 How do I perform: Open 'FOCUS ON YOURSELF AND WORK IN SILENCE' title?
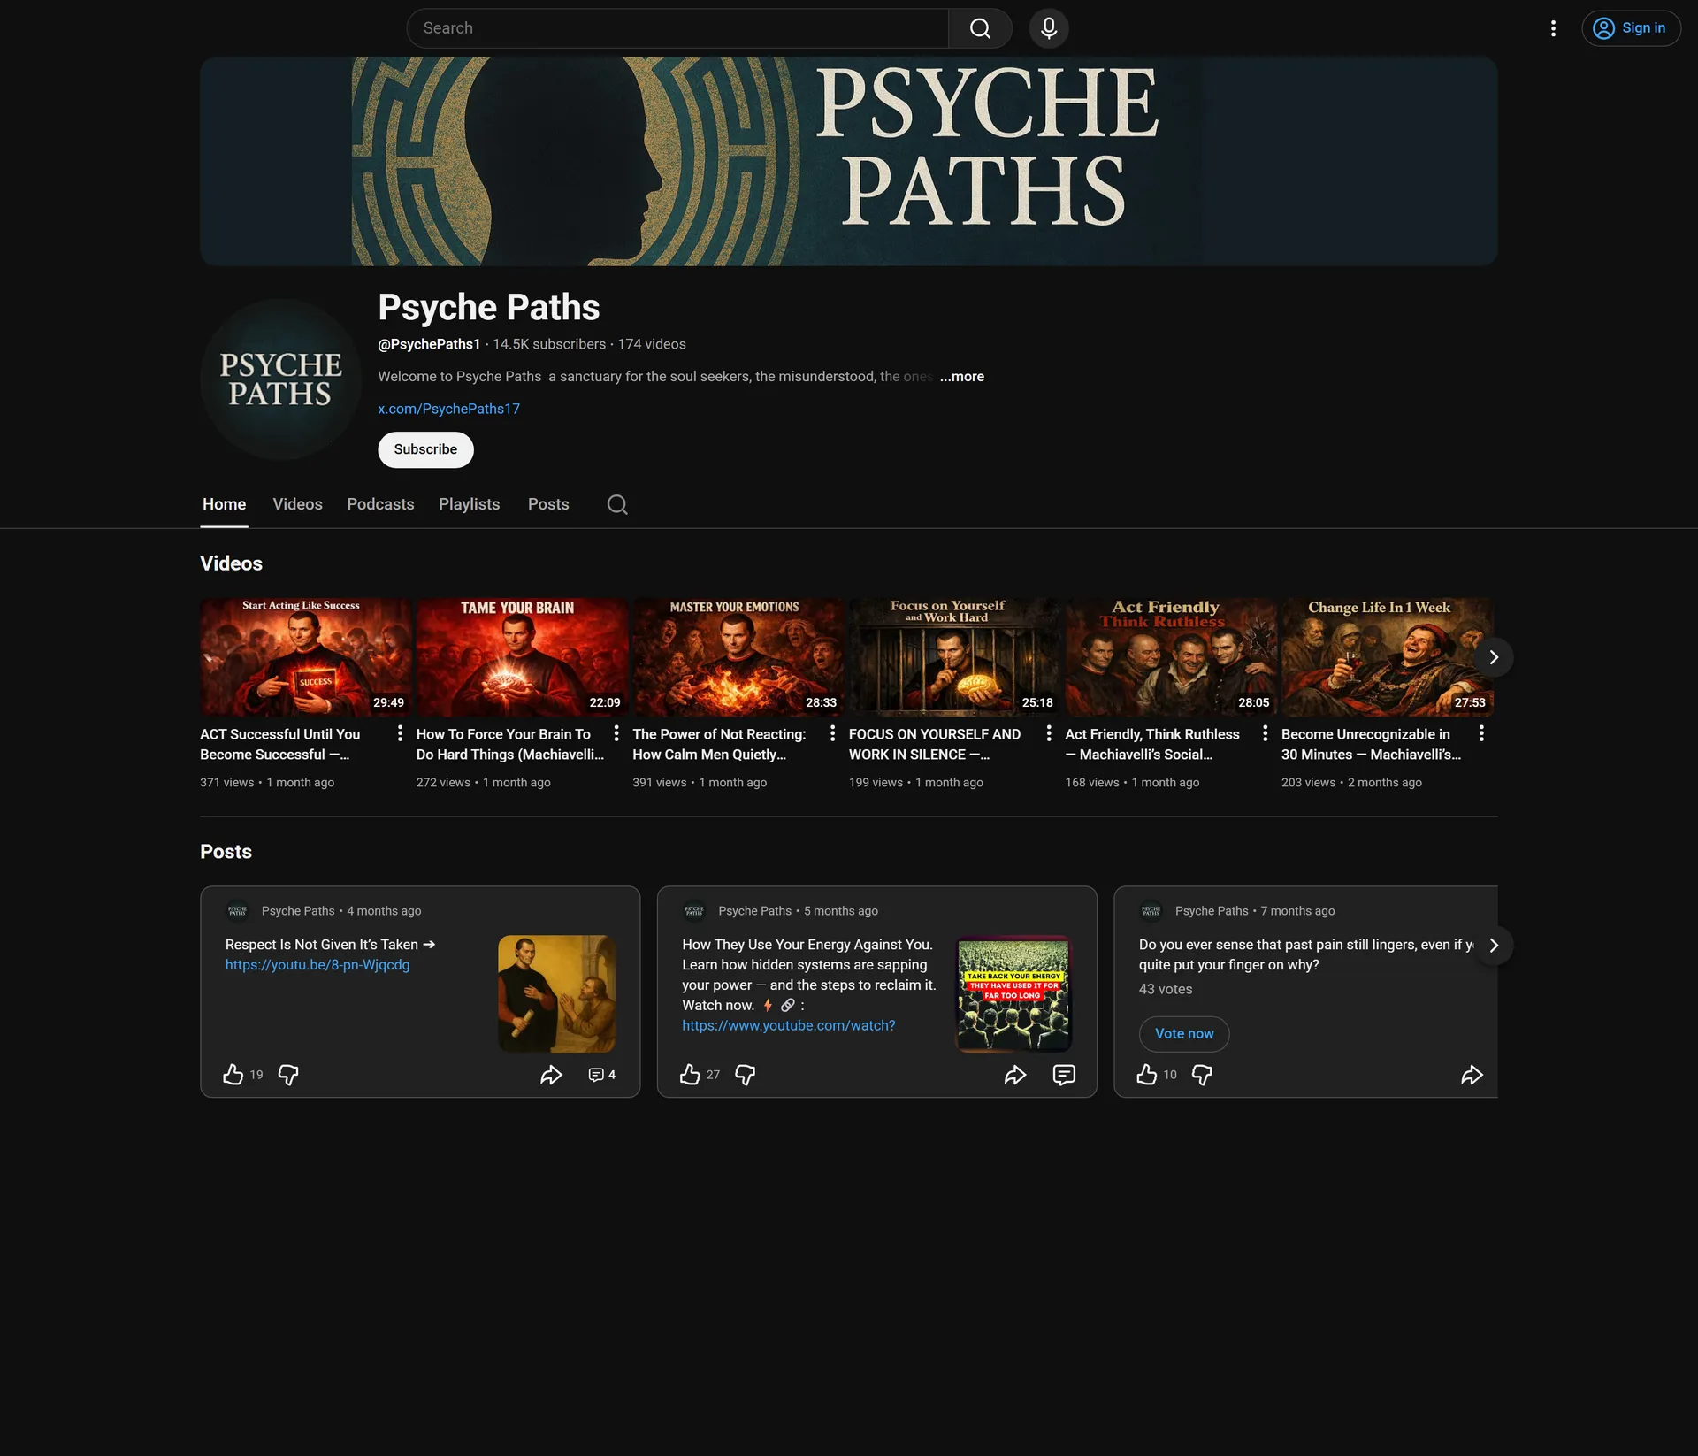point(935,744)
